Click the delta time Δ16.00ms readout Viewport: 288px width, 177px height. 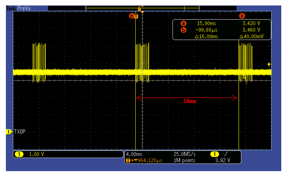coord(206,37)
